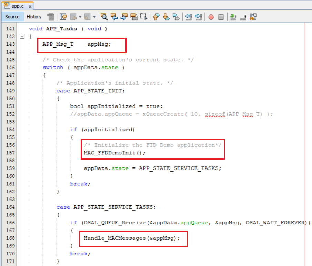Switch to the History view
This screenshot has width=312, height=266.
(34, 17)
